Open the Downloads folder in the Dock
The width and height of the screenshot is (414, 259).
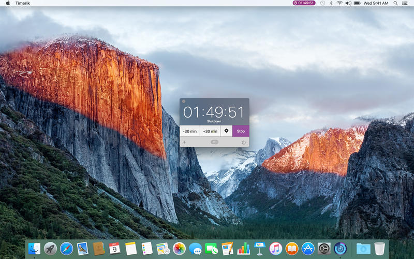pyautogui.click(x=363, y=249)
